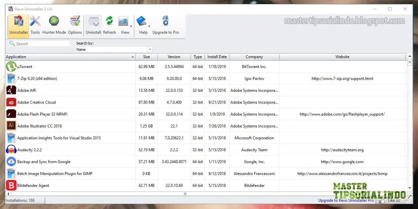This screenshot has height=209, width=418.
Task: Click the http://www.google.com website cell
Action: pyautogui.click(x=342, y=162)
